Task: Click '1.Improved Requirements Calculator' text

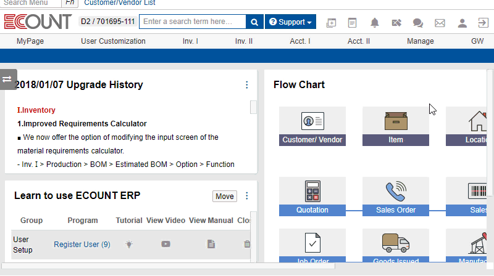Action: (82, 124)
